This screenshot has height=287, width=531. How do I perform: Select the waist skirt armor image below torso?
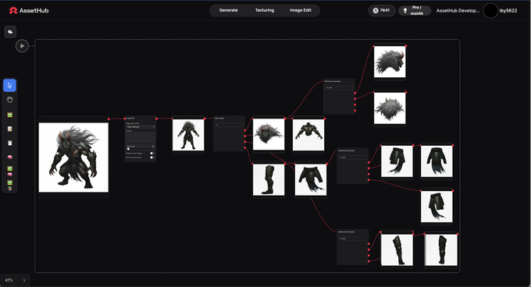pyautogui.click(x=311, y=180)
